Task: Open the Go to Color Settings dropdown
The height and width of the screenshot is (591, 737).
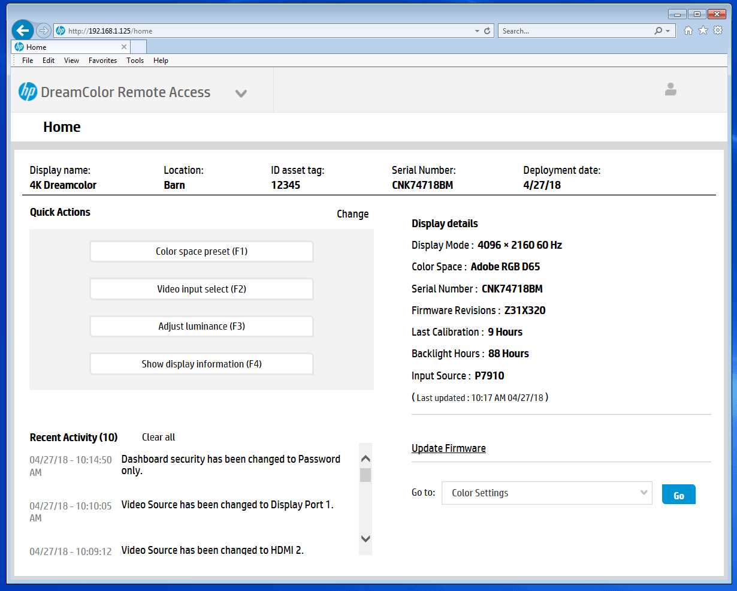Action: click(x=546, y=493)
